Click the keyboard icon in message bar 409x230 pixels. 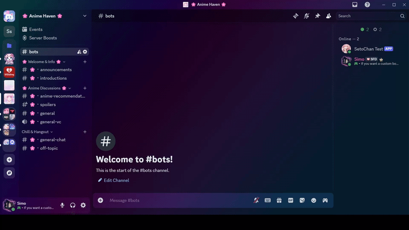[x=267, y=200]
